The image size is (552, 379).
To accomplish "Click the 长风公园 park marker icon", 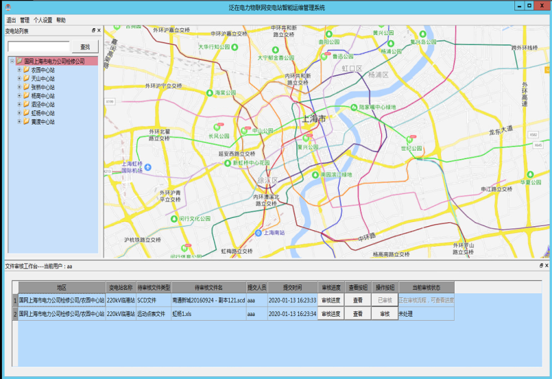I will point(217,127).
